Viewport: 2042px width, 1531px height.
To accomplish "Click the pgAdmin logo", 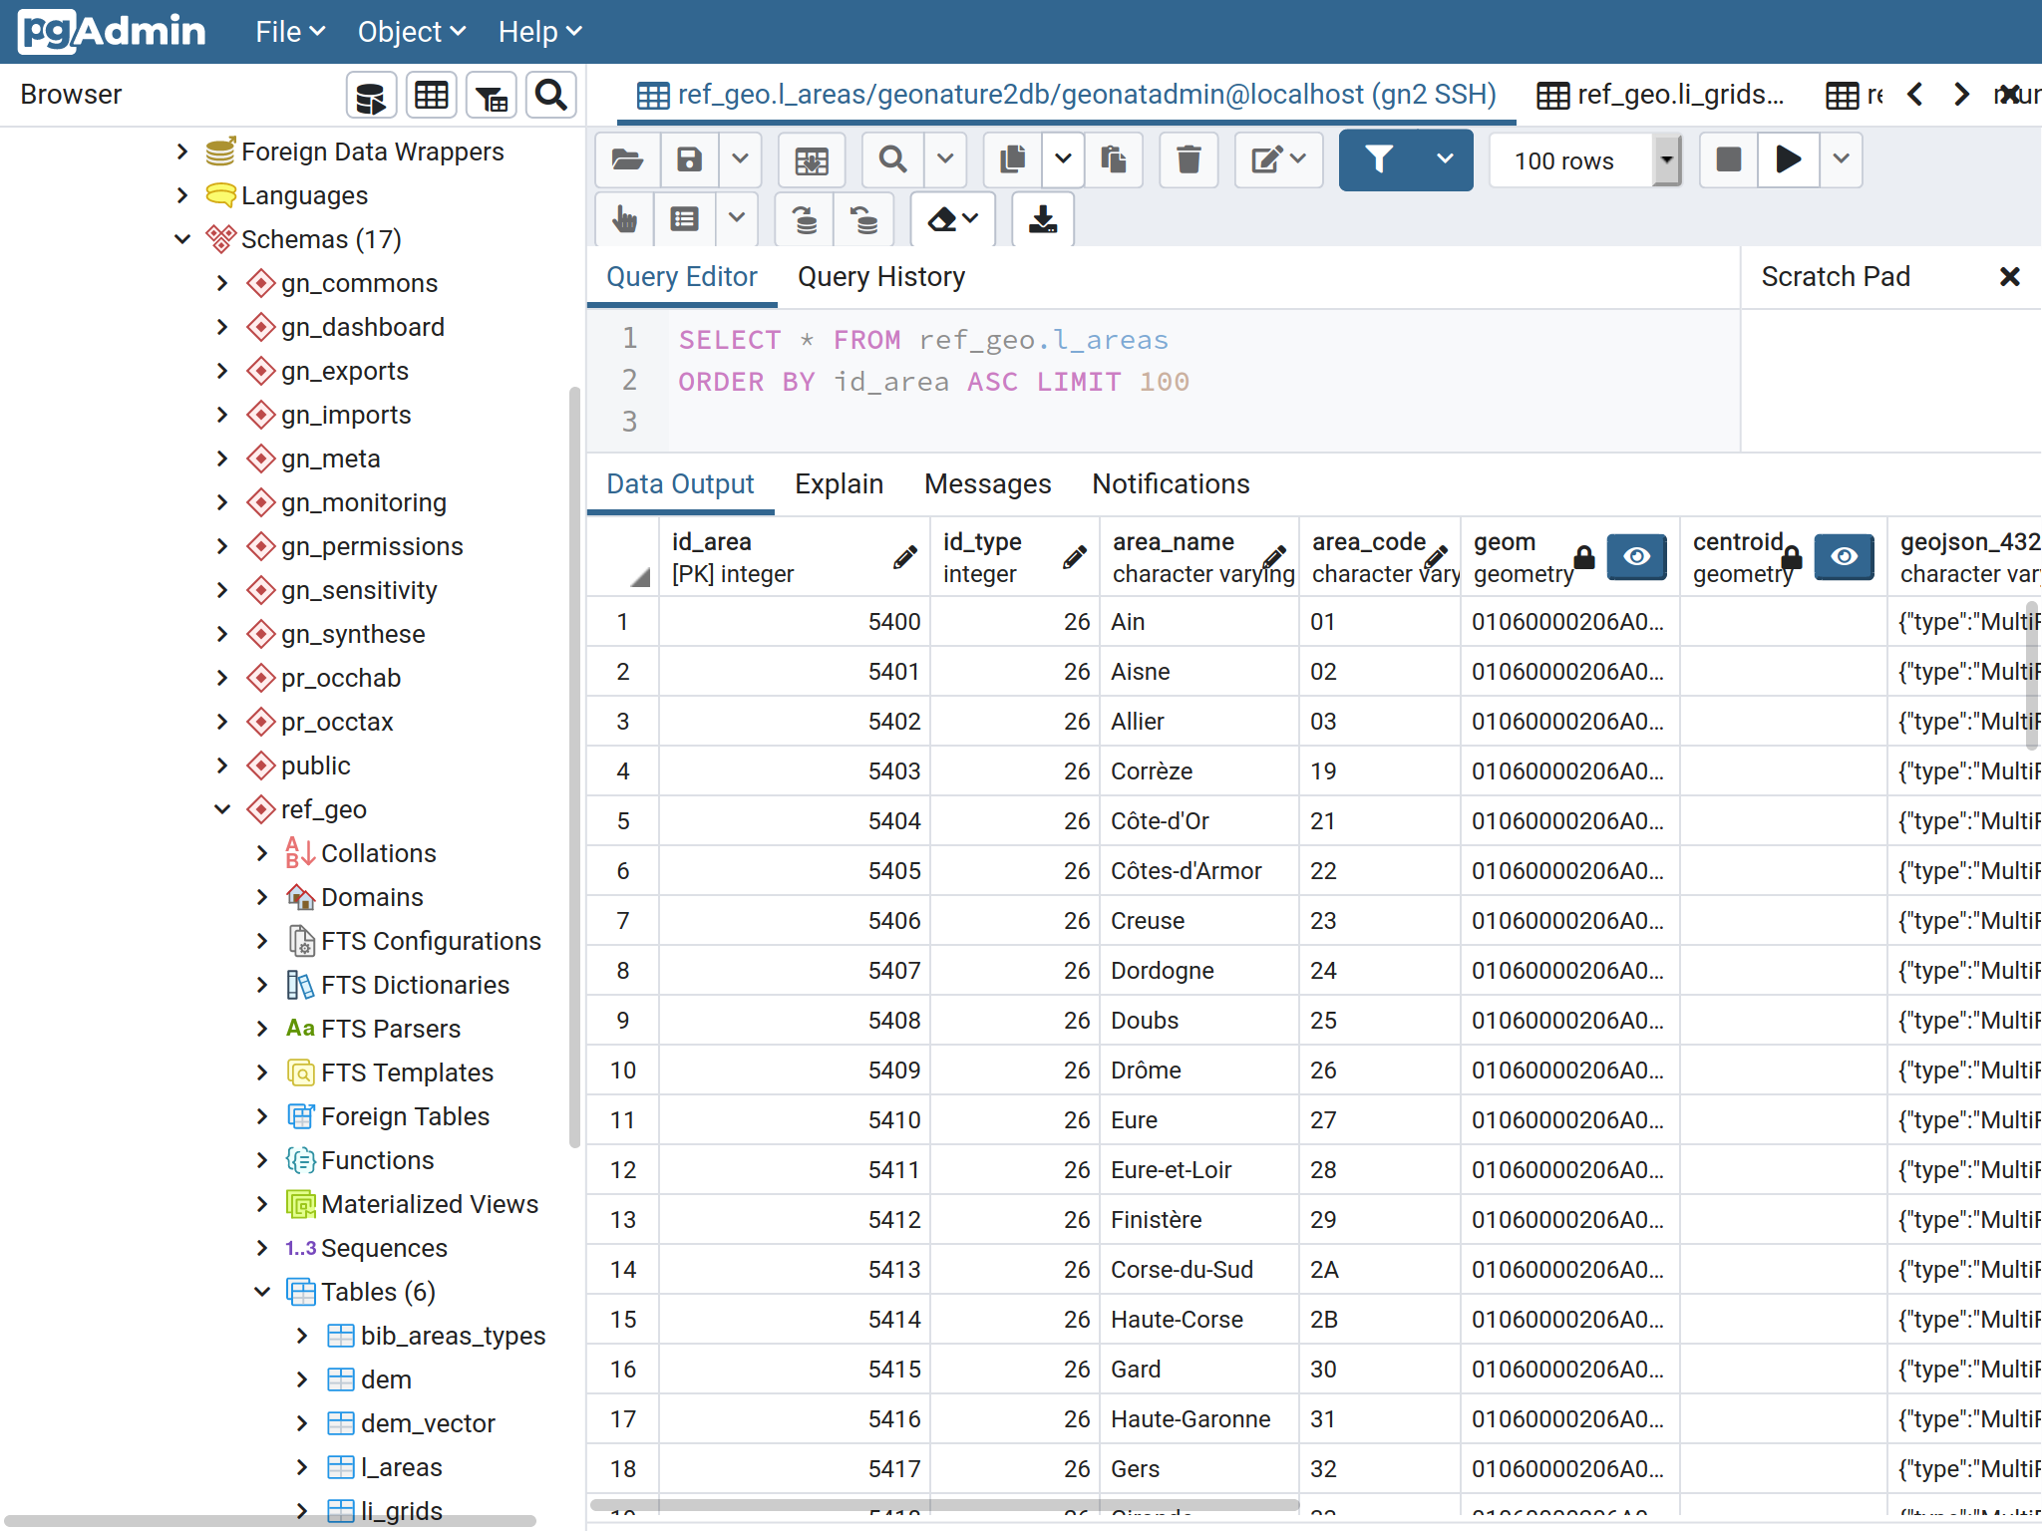I will point(112,31).
